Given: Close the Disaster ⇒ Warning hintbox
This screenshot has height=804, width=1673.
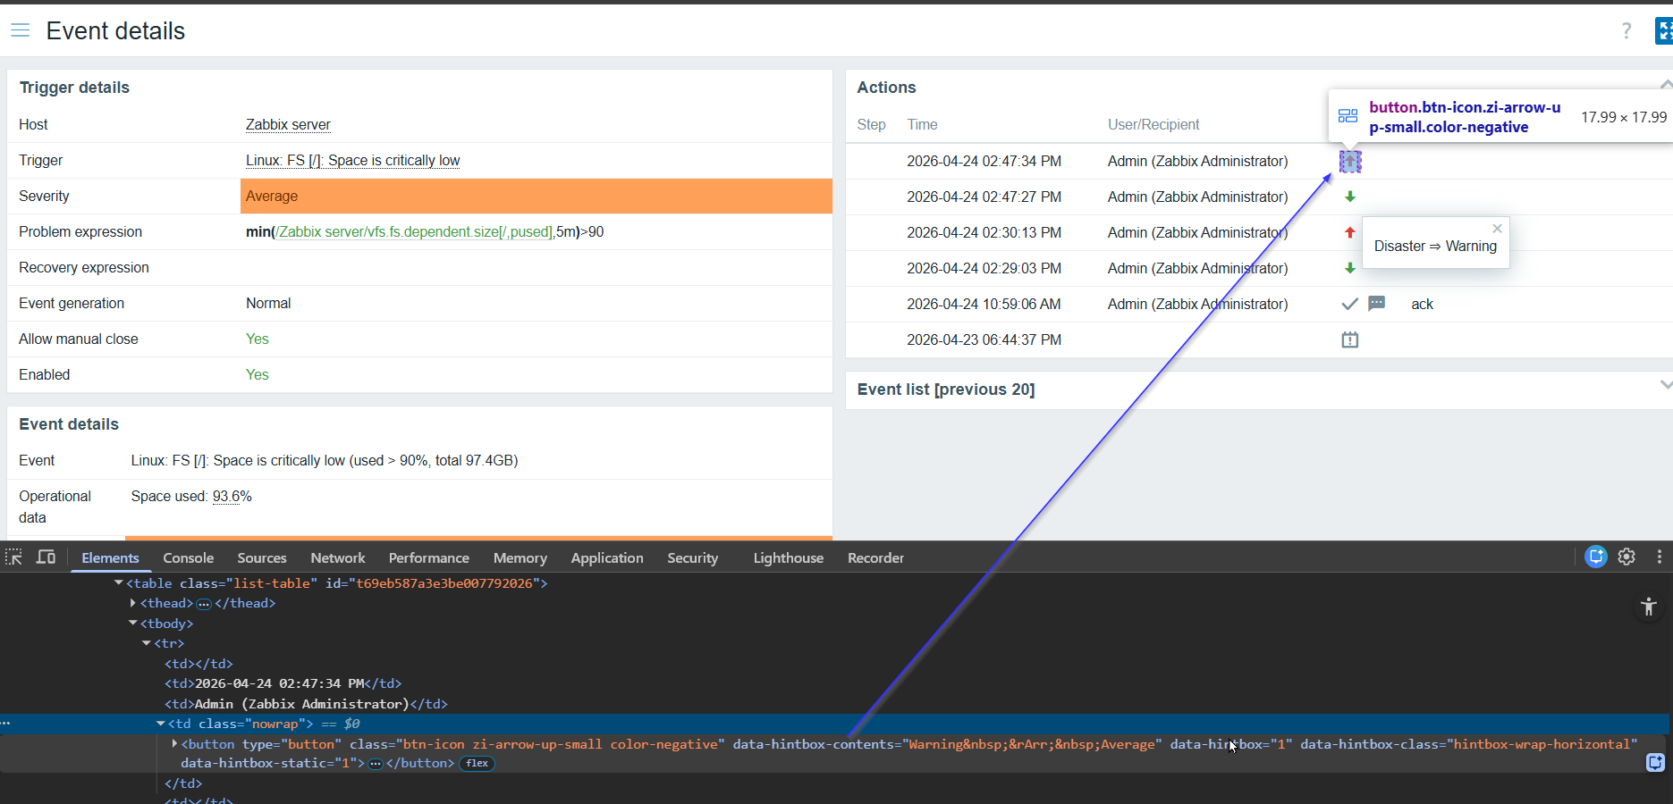Looking at the screenshot, I should click(x=1497, y=229).
